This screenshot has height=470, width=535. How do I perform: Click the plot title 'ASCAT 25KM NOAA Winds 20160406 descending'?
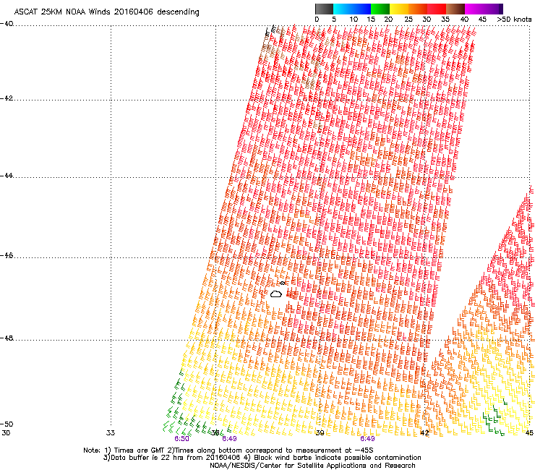point(106,12)
